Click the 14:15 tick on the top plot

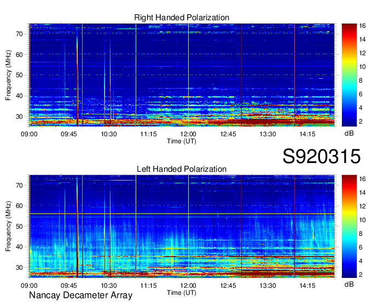[307, 134]
